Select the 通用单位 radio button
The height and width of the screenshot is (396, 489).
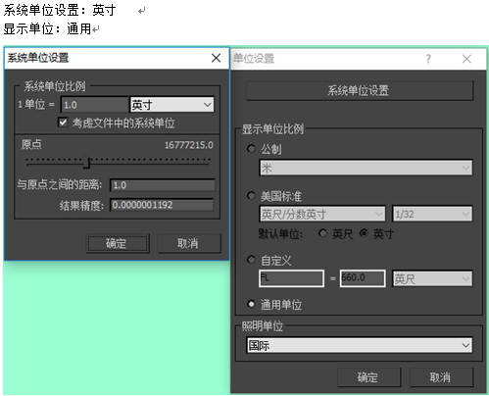[251, 304]
